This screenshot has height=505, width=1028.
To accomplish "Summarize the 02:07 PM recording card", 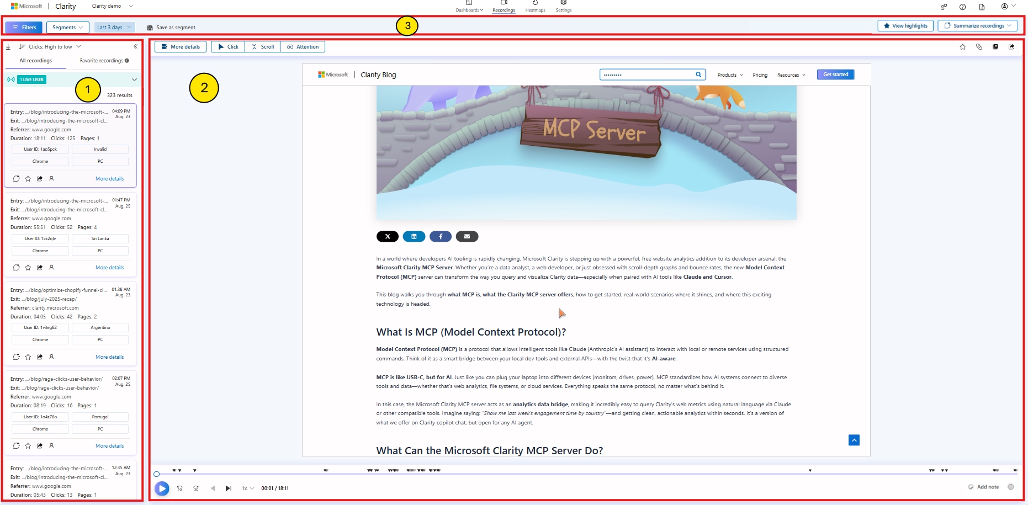I will (17, 445).
